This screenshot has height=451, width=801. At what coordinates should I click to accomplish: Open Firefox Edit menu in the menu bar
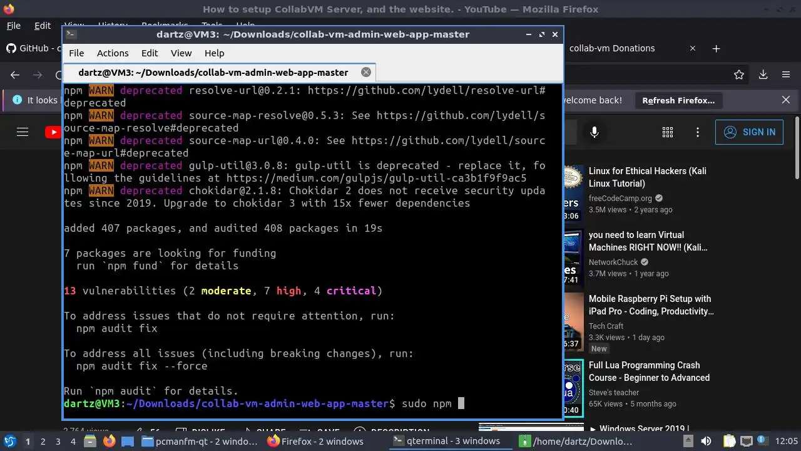pos(43,26)
